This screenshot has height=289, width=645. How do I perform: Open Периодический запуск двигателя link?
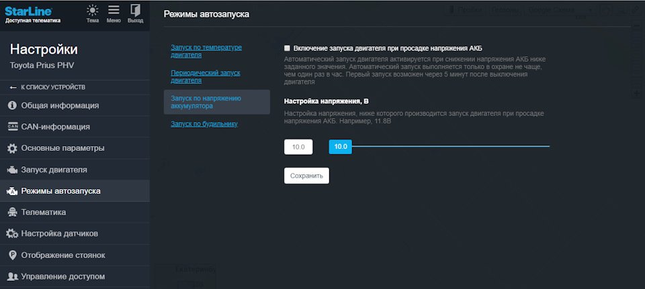(x=206, y=76)
